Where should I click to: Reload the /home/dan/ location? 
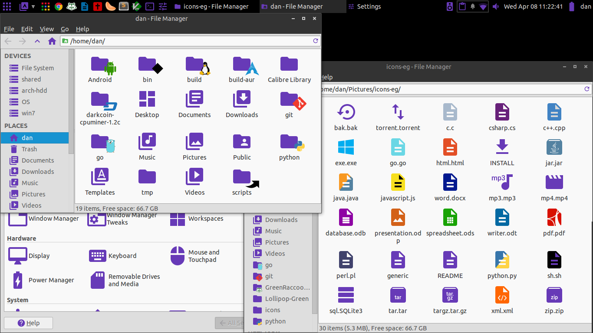click(x=316, y=41)
